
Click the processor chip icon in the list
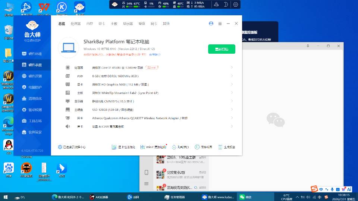click(x=67, y=67)
